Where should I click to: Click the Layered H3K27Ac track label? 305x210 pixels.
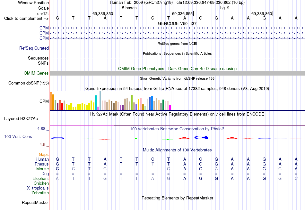tap(21, 119)
